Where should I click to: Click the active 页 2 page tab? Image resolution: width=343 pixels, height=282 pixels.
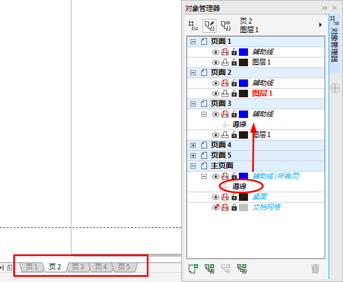click(x=55, y=267)
